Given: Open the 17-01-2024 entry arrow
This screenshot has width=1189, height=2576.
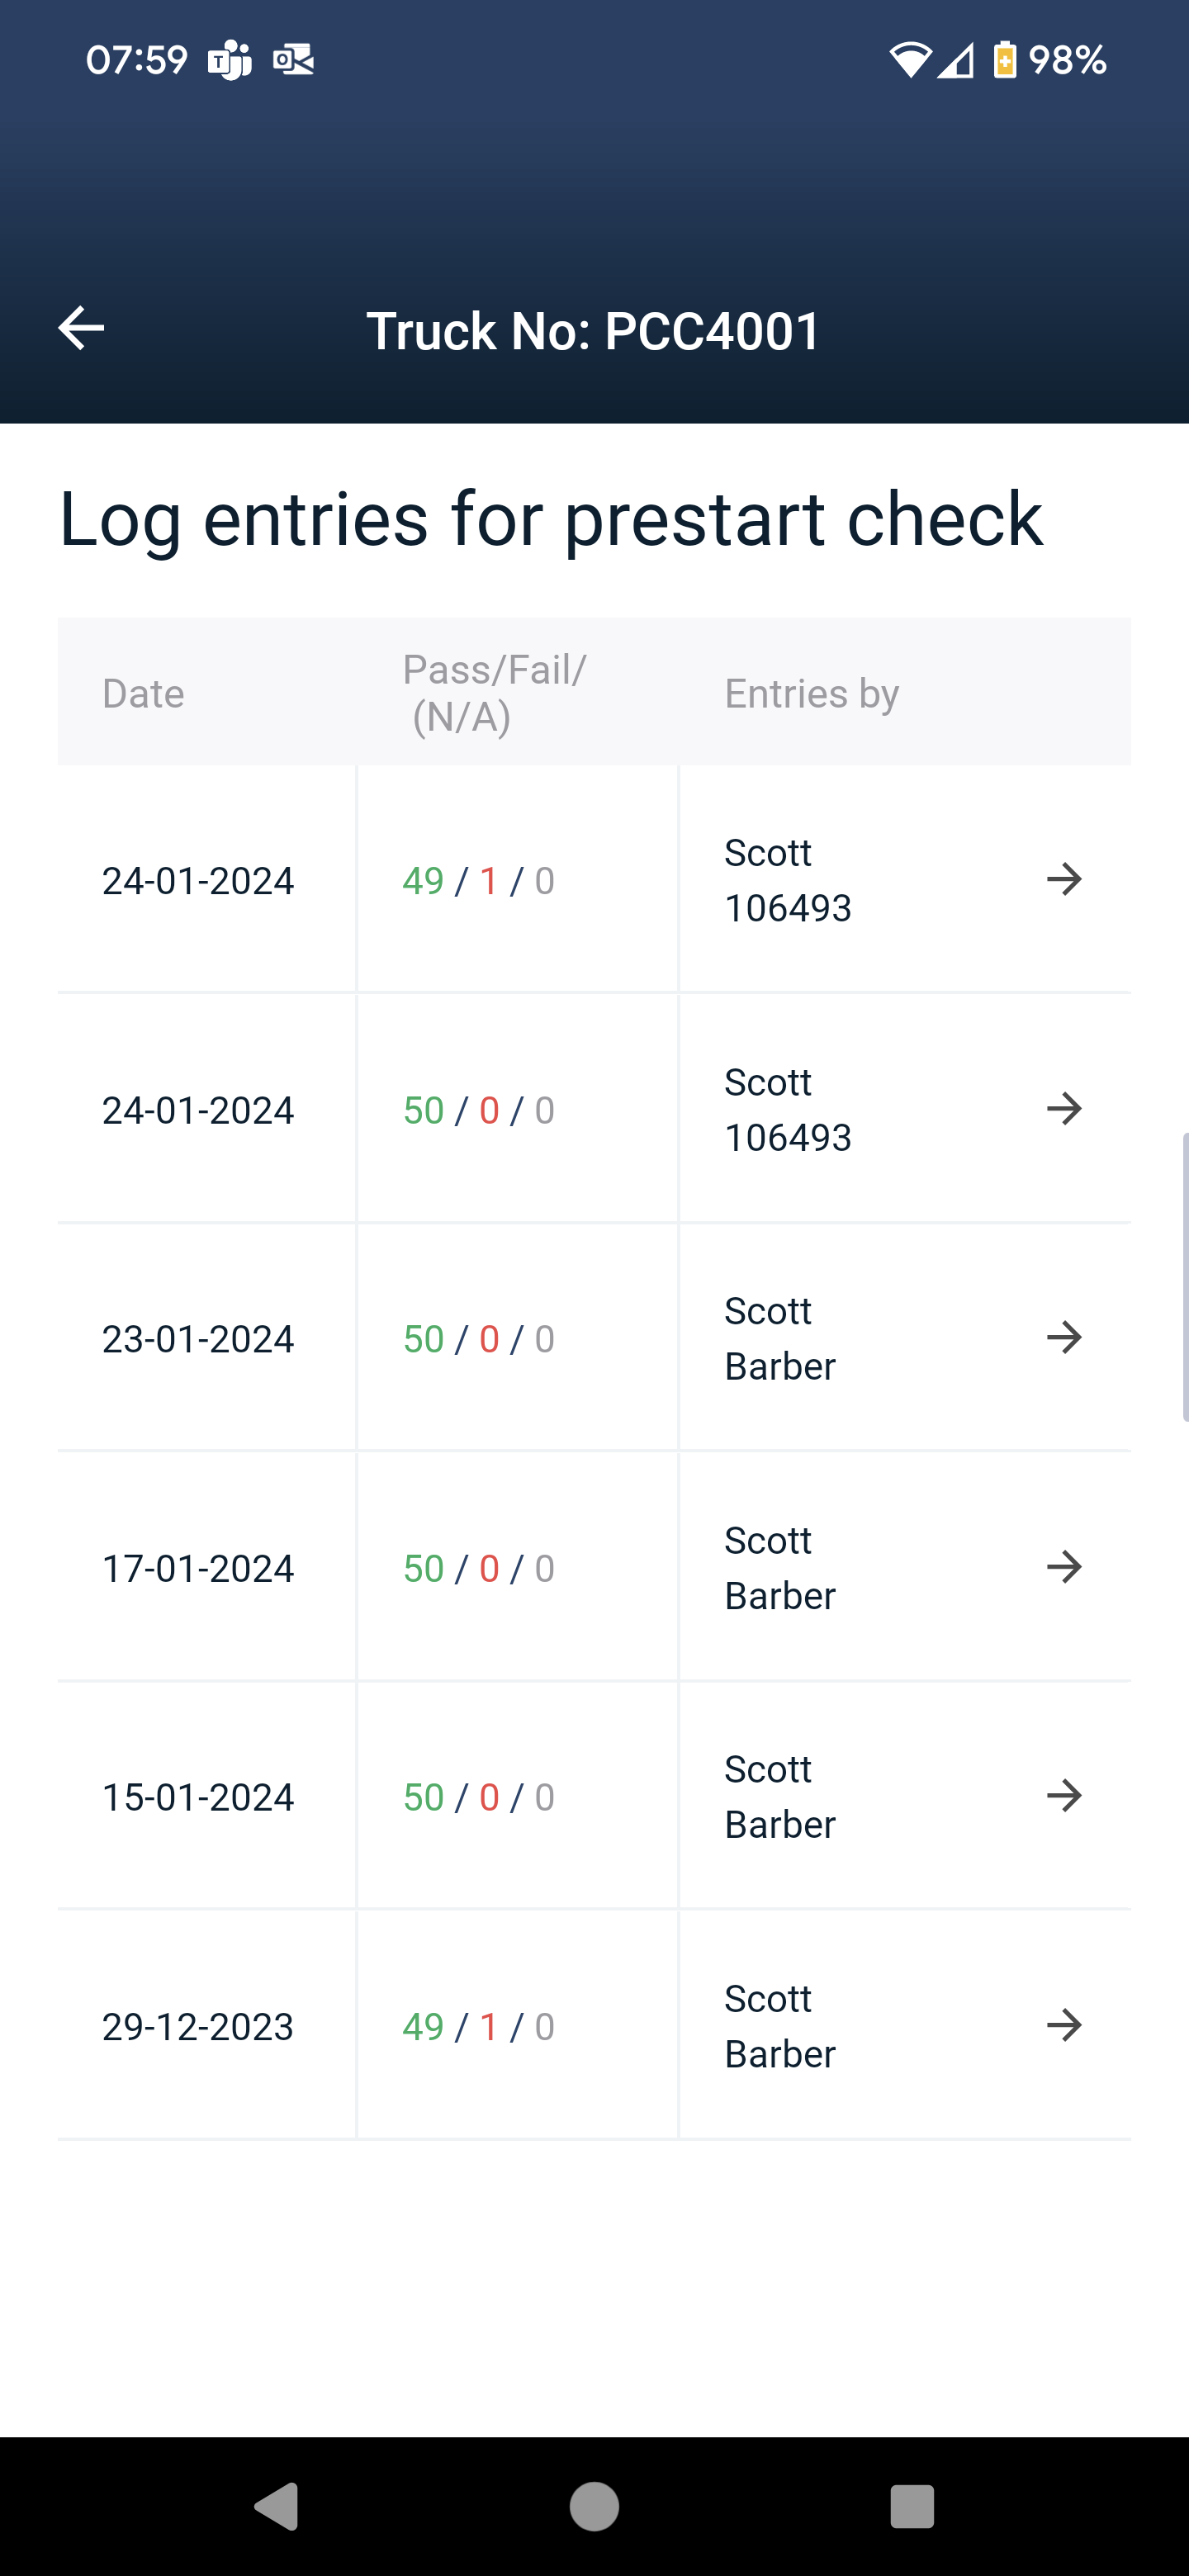Looking at the screenshot, I should pos(1064,1567).
